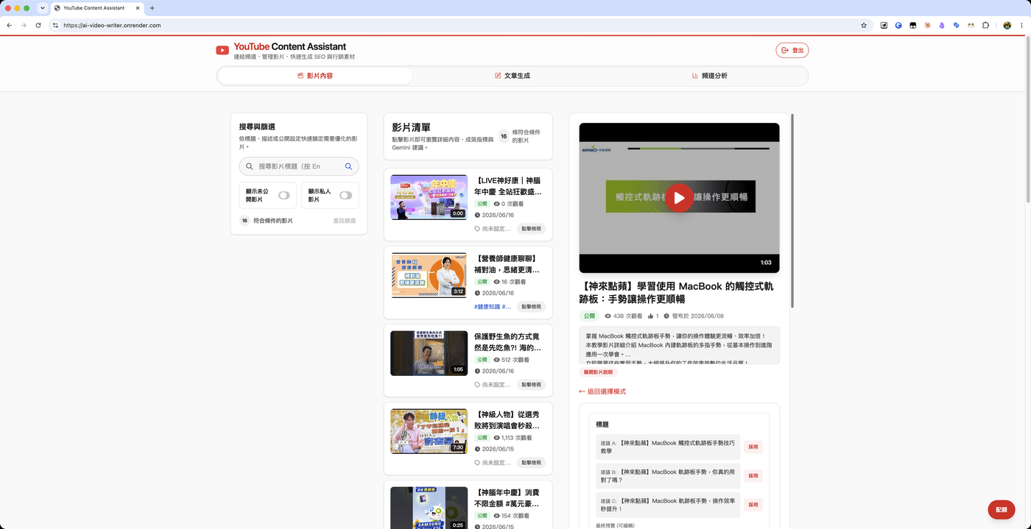Viewport: 1031px width, 529px height.
Task: Click 點擊檢視 for 神級人物 video
Action: 531,463
